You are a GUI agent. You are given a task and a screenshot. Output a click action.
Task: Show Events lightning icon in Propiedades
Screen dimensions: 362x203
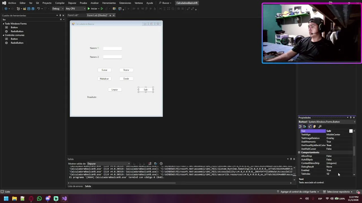(314, 127)
